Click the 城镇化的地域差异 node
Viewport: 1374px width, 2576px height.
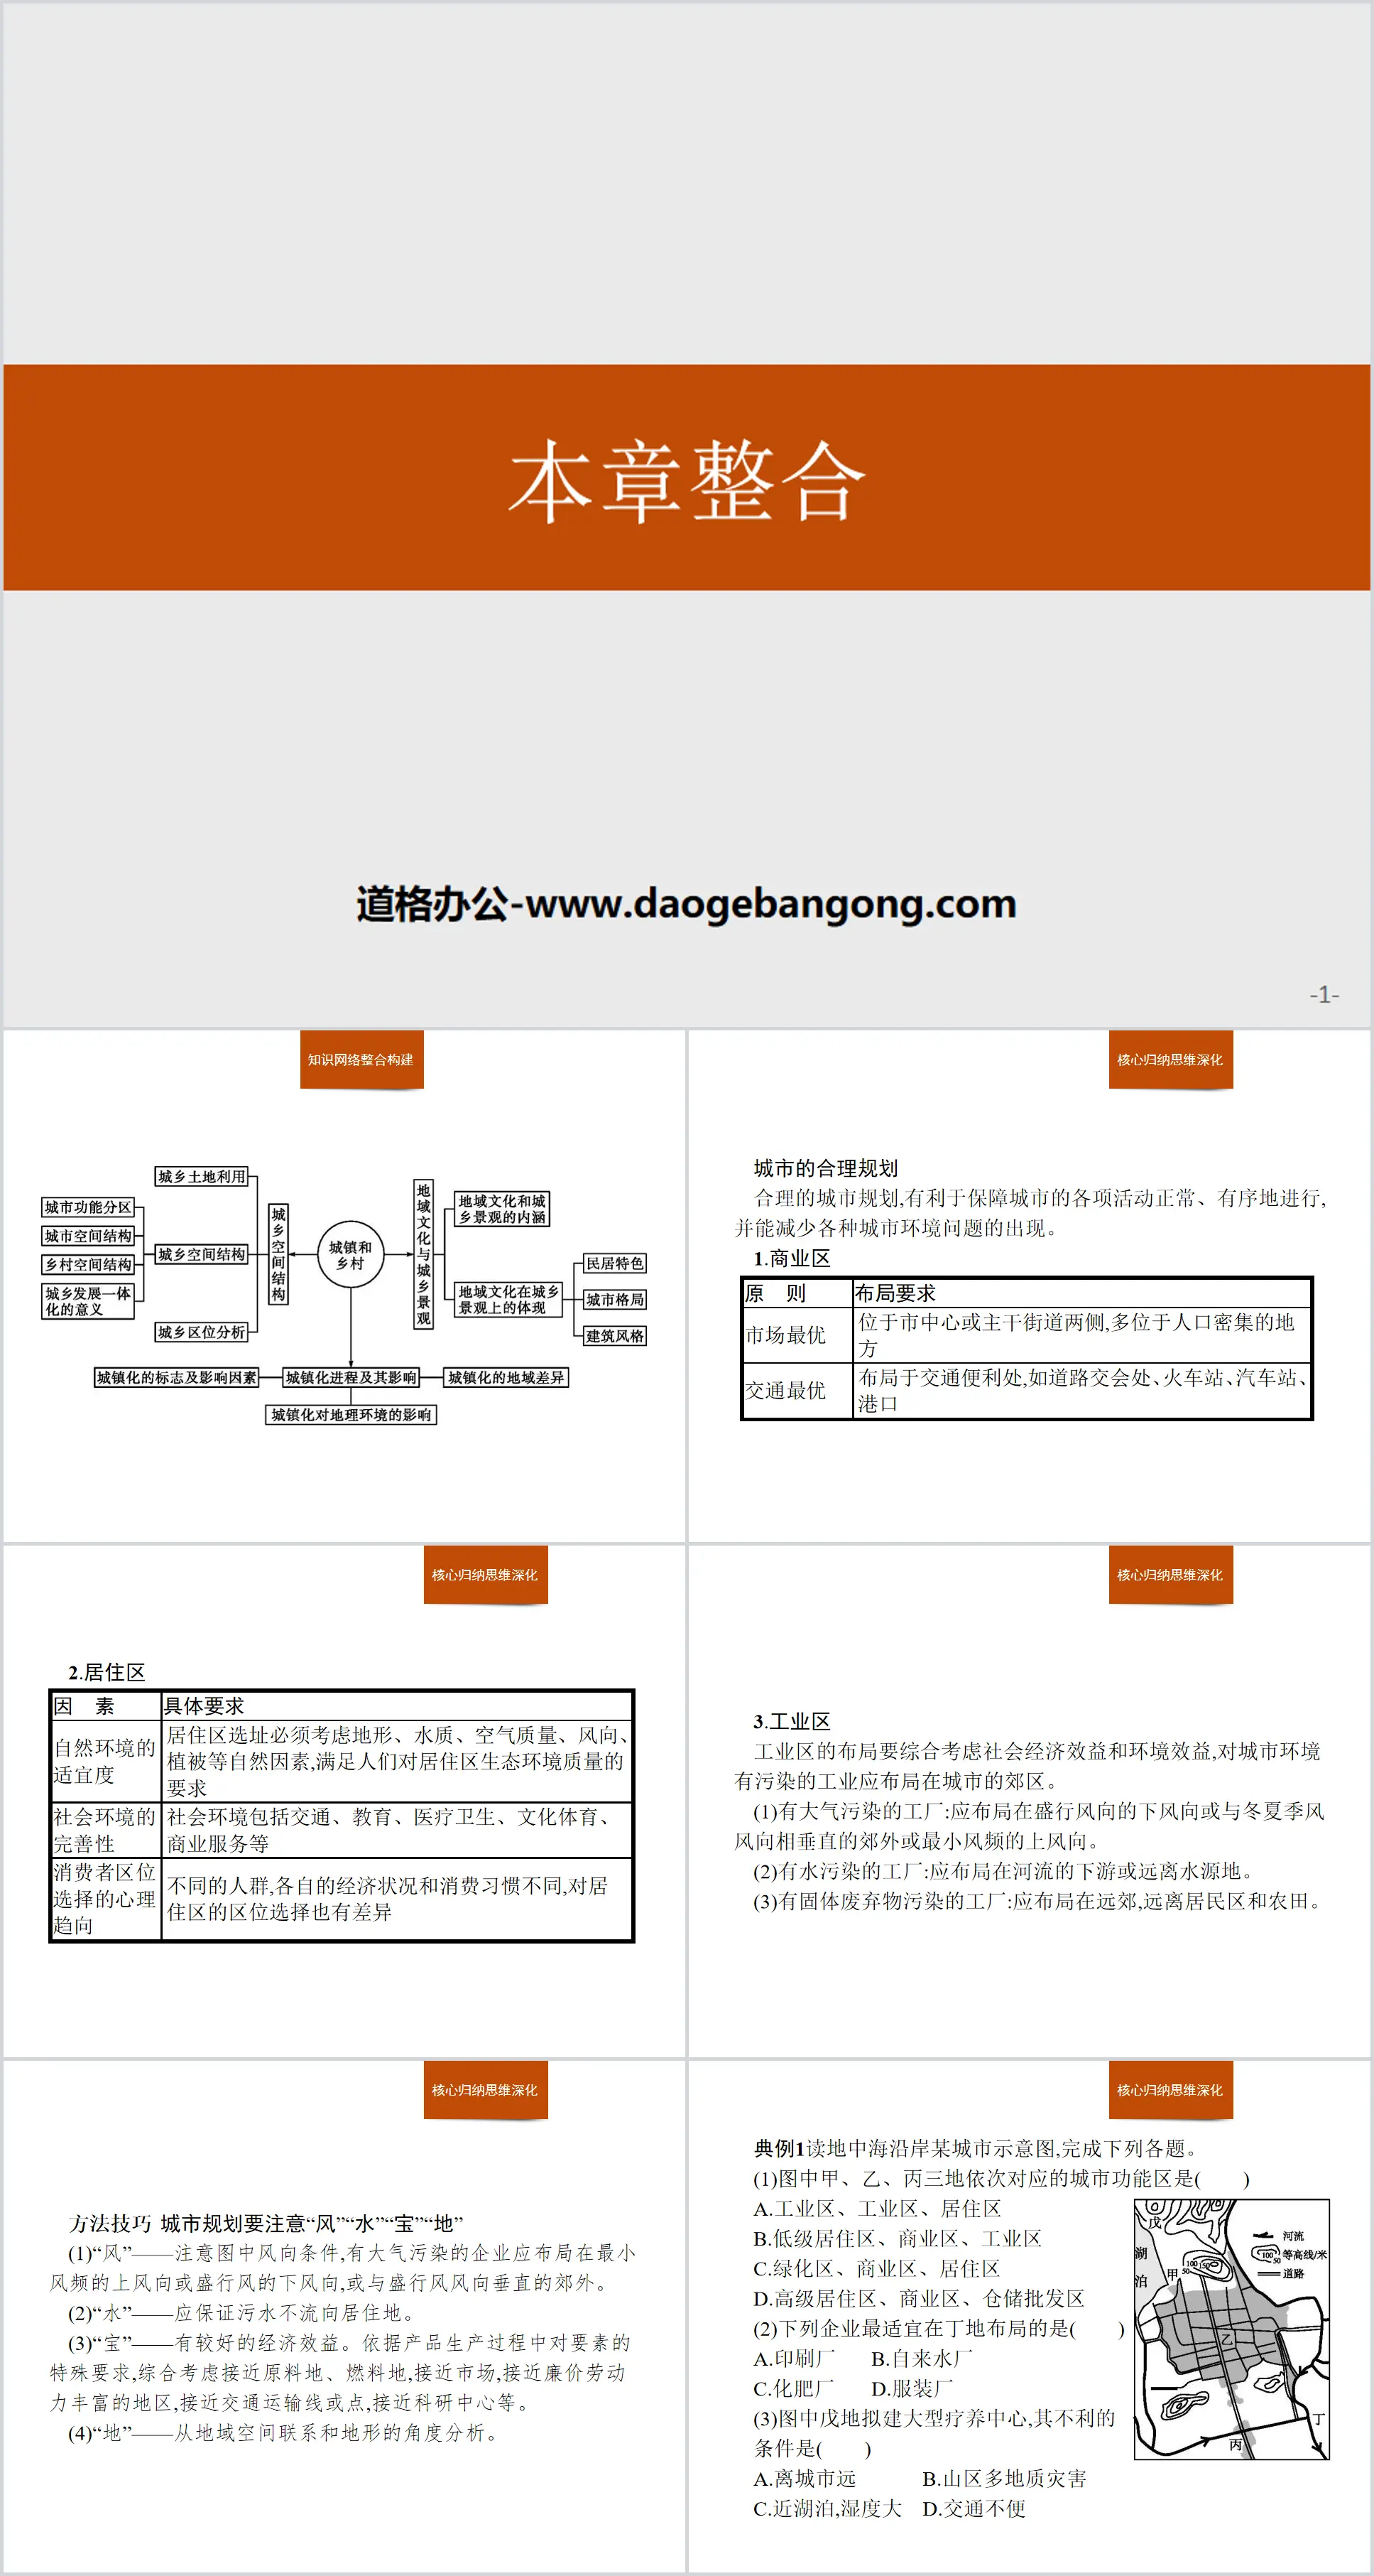(506, 1377)
